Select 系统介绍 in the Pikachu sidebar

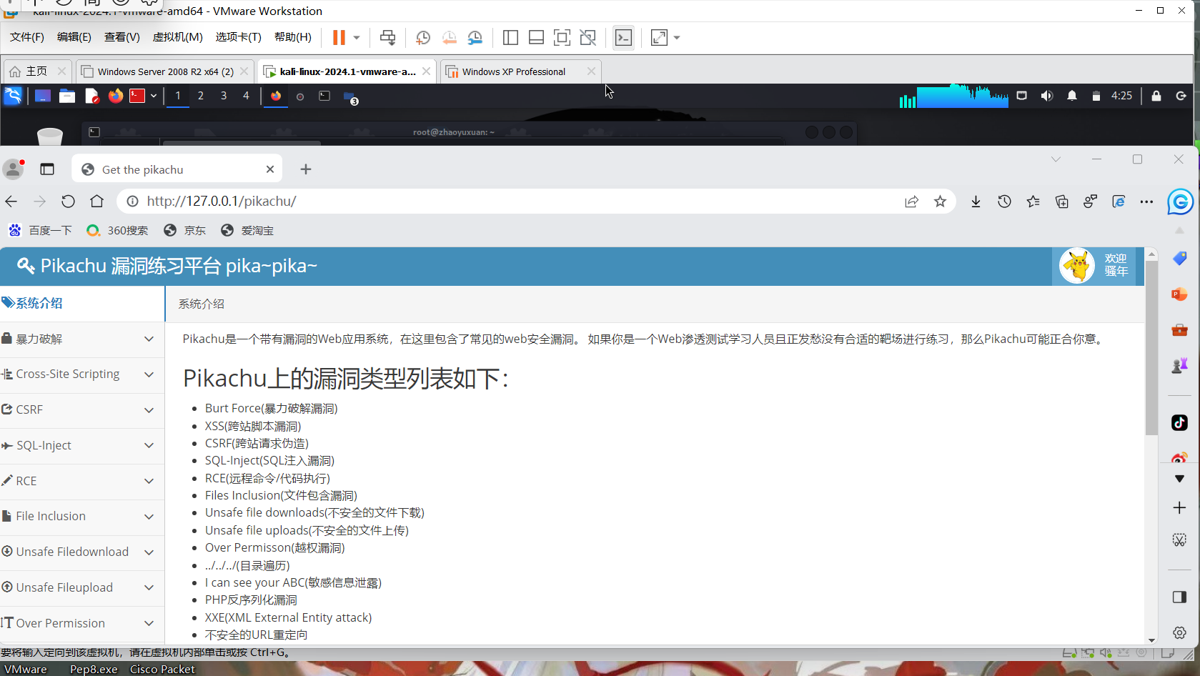[x=82, y=304]
